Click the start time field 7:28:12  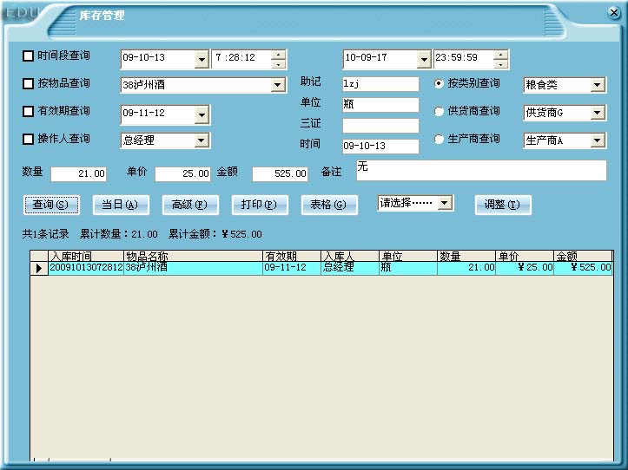pos(242,60)
